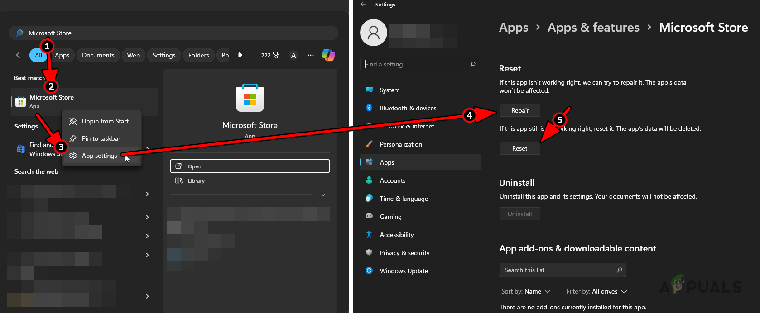Go to Apps & features breadcrumb link
The image size is (760, 313).
(593, 28)
